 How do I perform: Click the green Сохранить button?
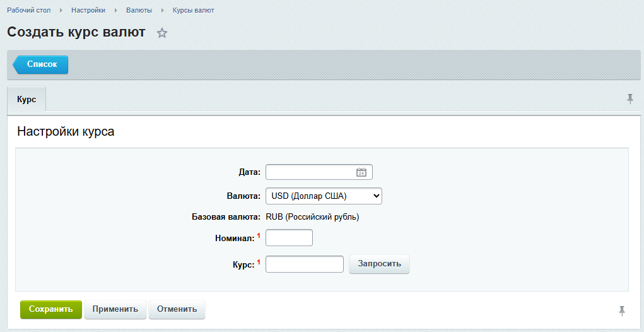[x=51, y=309]
